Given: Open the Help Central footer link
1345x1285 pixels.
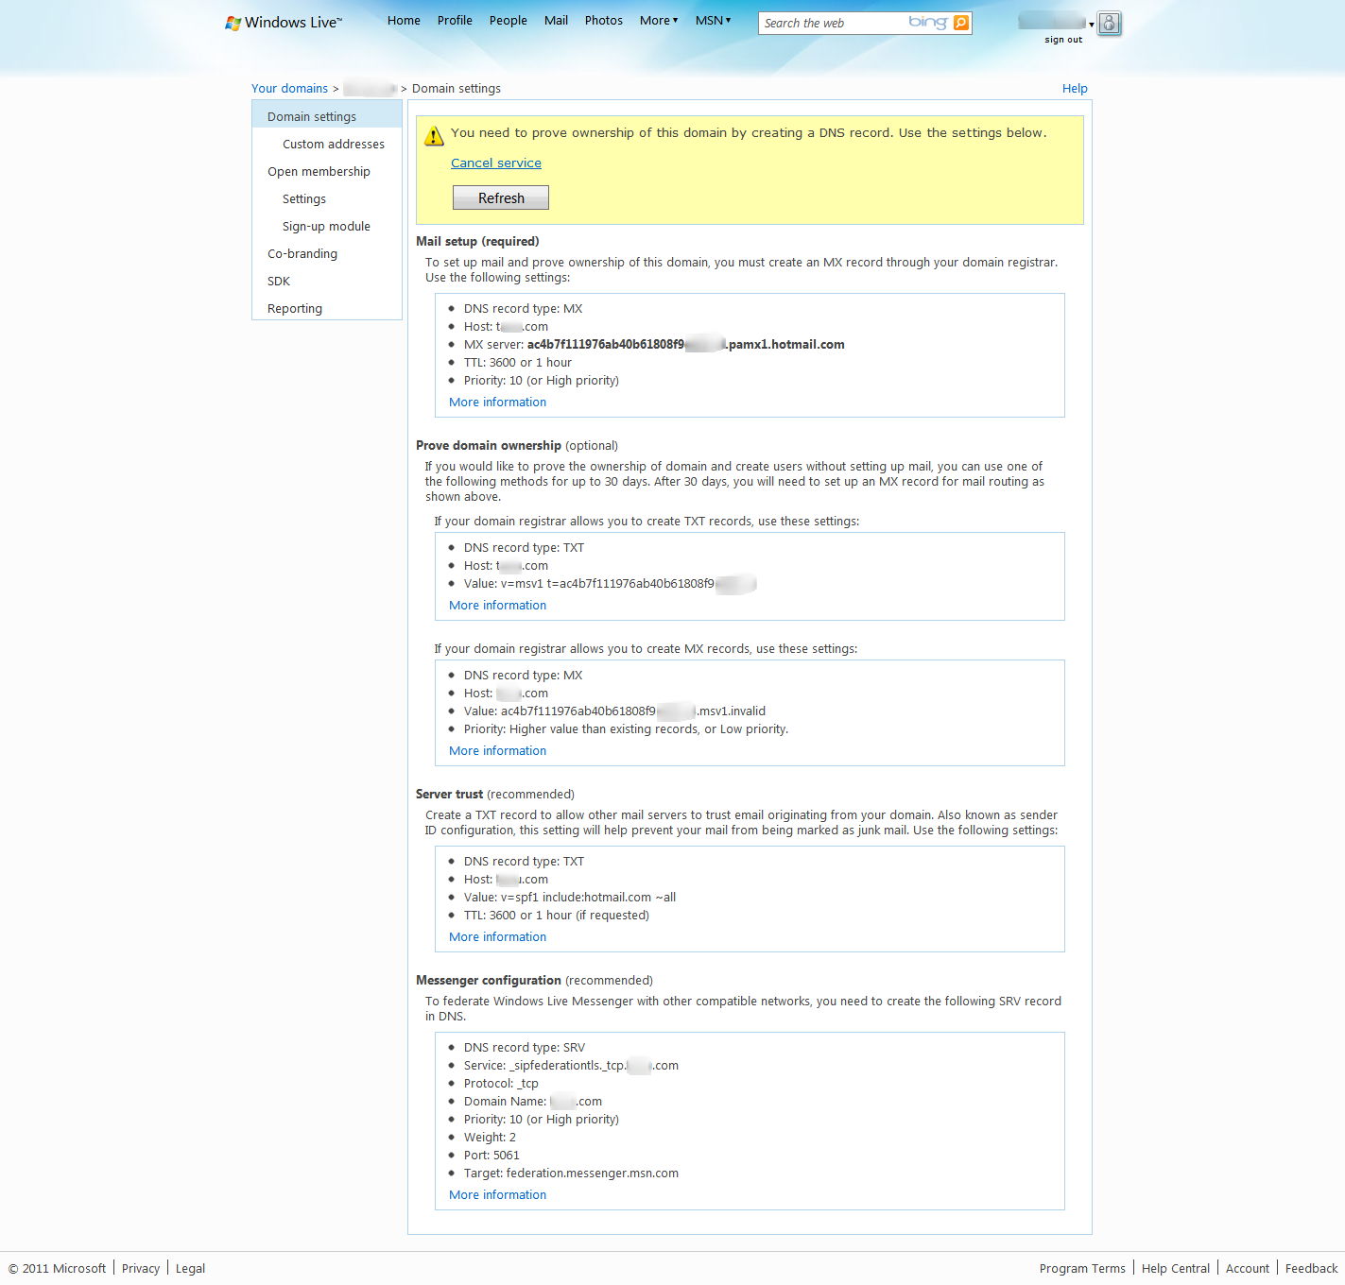Looking at the screenshot, I should 1176,1268.
